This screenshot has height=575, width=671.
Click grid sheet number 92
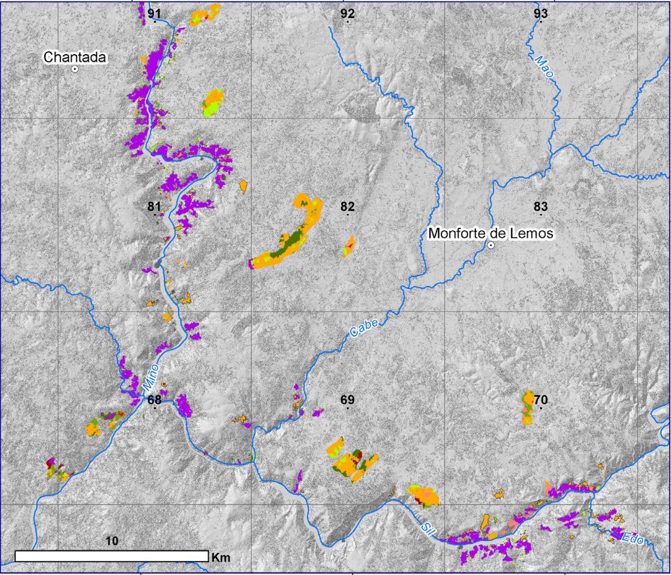(x=347, y=13)
